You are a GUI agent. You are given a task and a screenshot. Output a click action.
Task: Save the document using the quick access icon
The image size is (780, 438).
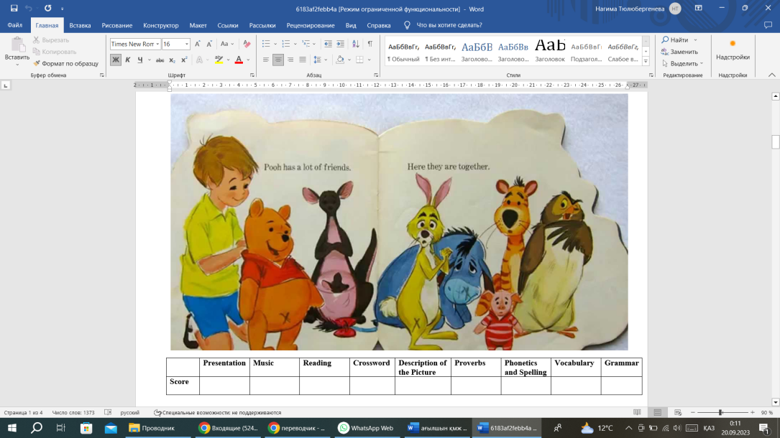point(14,8)
